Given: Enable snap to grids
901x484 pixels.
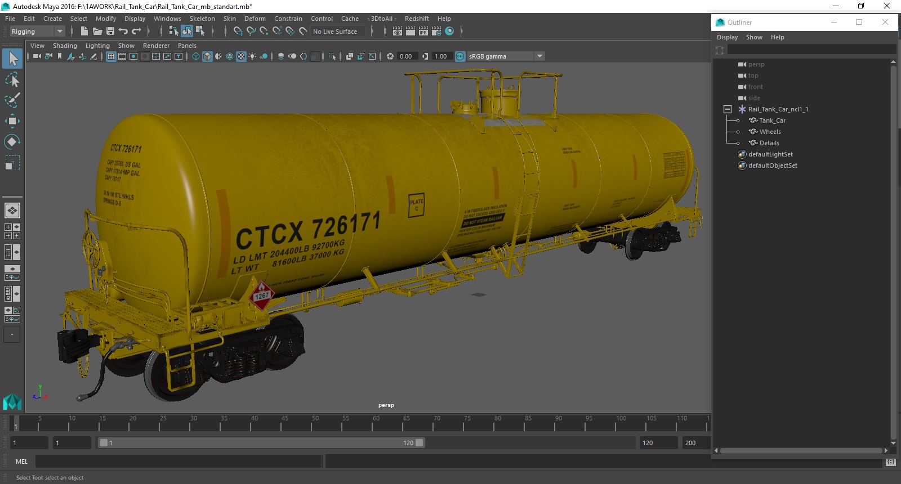Looking at the screenshot, I should click(x=238, y=32).
